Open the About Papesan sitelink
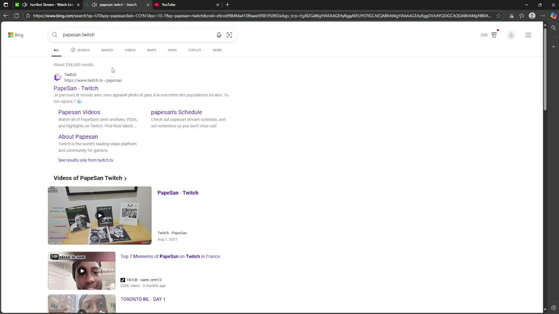The image size is (559, 314). pyautogui.click(x=78, y=137)
